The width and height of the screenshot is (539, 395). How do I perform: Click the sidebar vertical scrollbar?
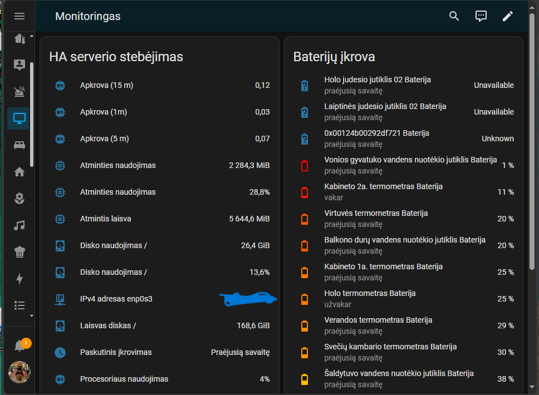[x=32, y=114]
